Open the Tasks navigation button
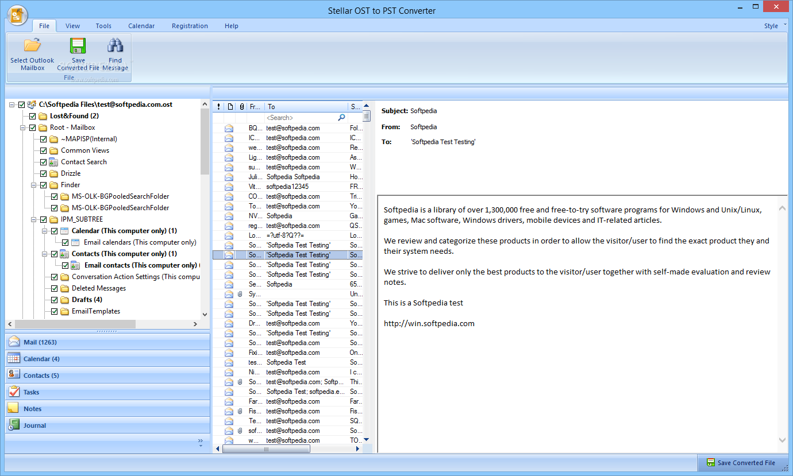 (x=107, y=392)
